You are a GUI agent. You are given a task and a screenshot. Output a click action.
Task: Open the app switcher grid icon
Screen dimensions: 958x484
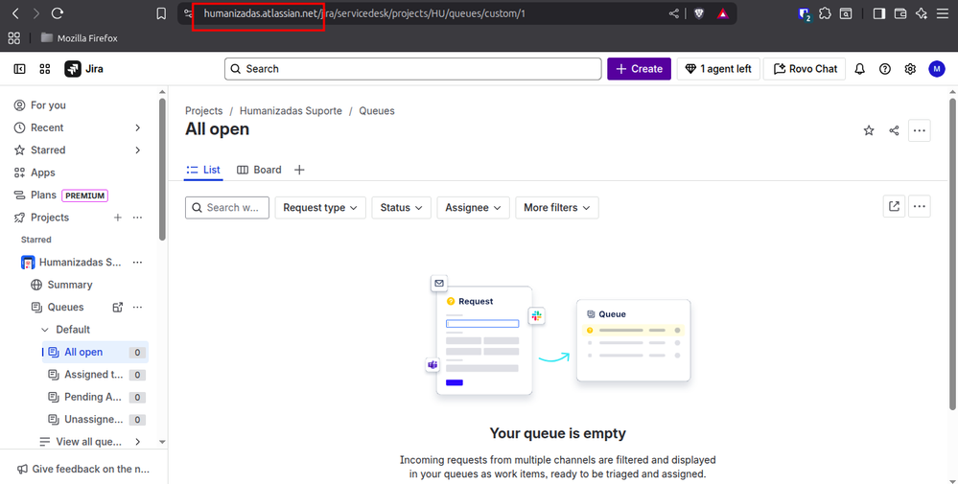(x=45, y=69)
